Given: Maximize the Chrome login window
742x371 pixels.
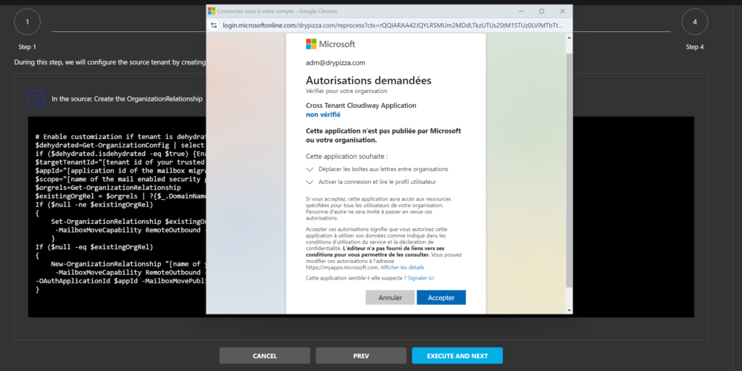Looking at the screenshot, I should tap(541, 11).
